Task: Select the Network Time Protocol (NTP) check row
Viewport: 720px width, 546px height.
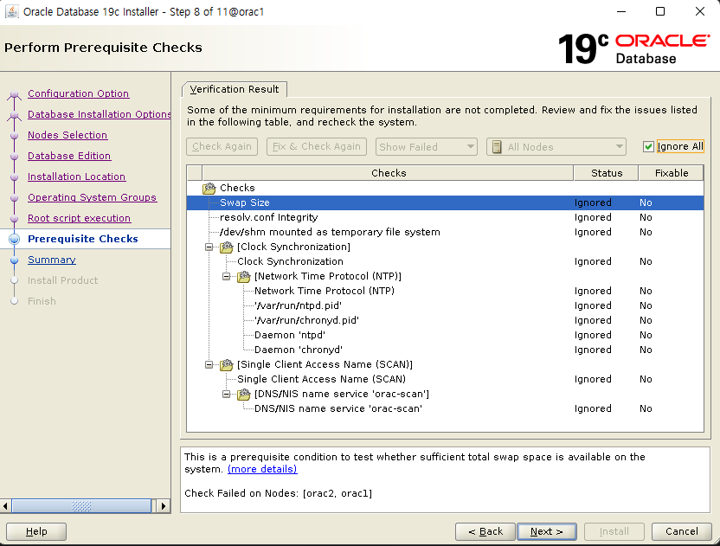Action: [x=445, y=291]
